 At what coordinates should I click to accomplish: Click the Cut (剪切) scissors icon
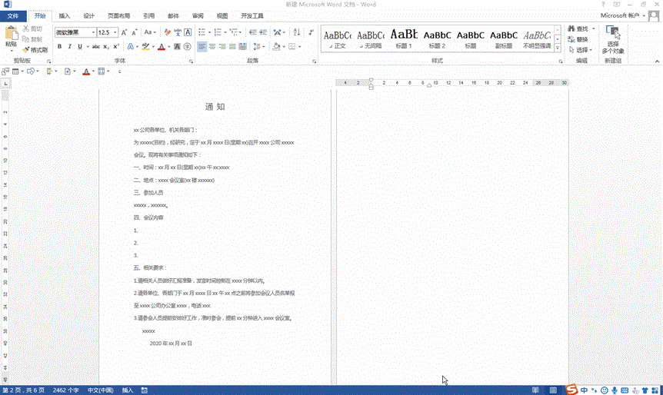pos(26,29)
